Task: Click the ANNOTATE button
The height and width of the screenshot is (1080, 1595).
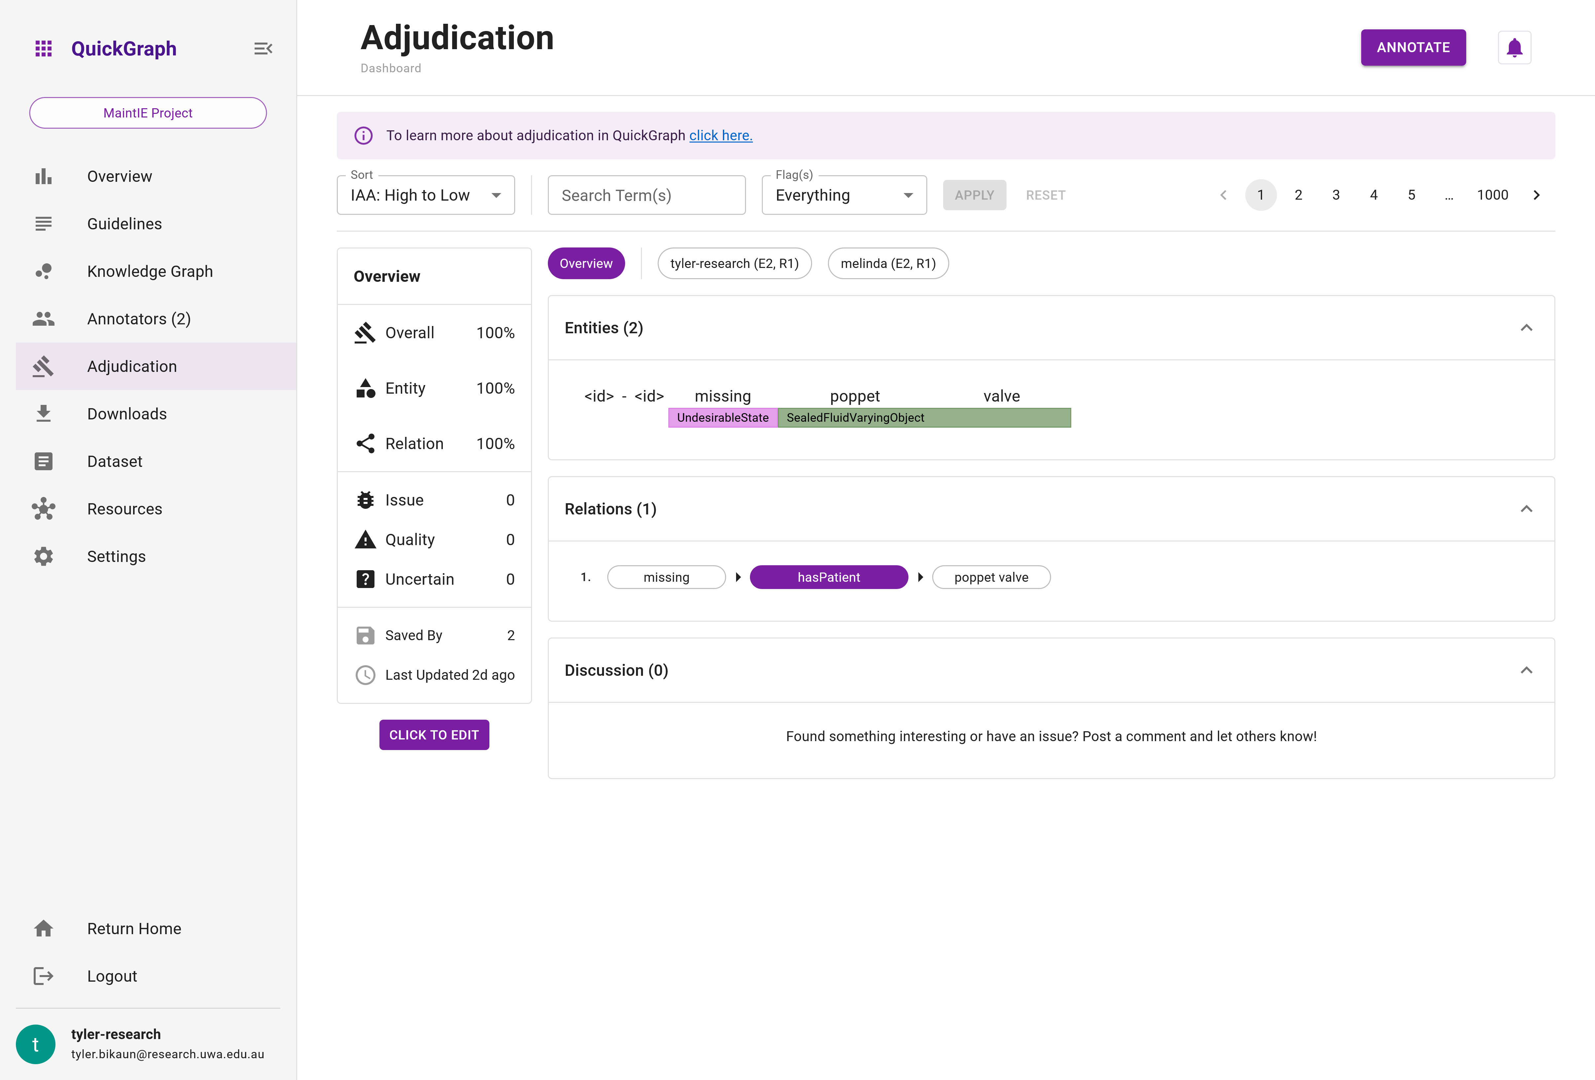Action: (x=1413, y=47)
